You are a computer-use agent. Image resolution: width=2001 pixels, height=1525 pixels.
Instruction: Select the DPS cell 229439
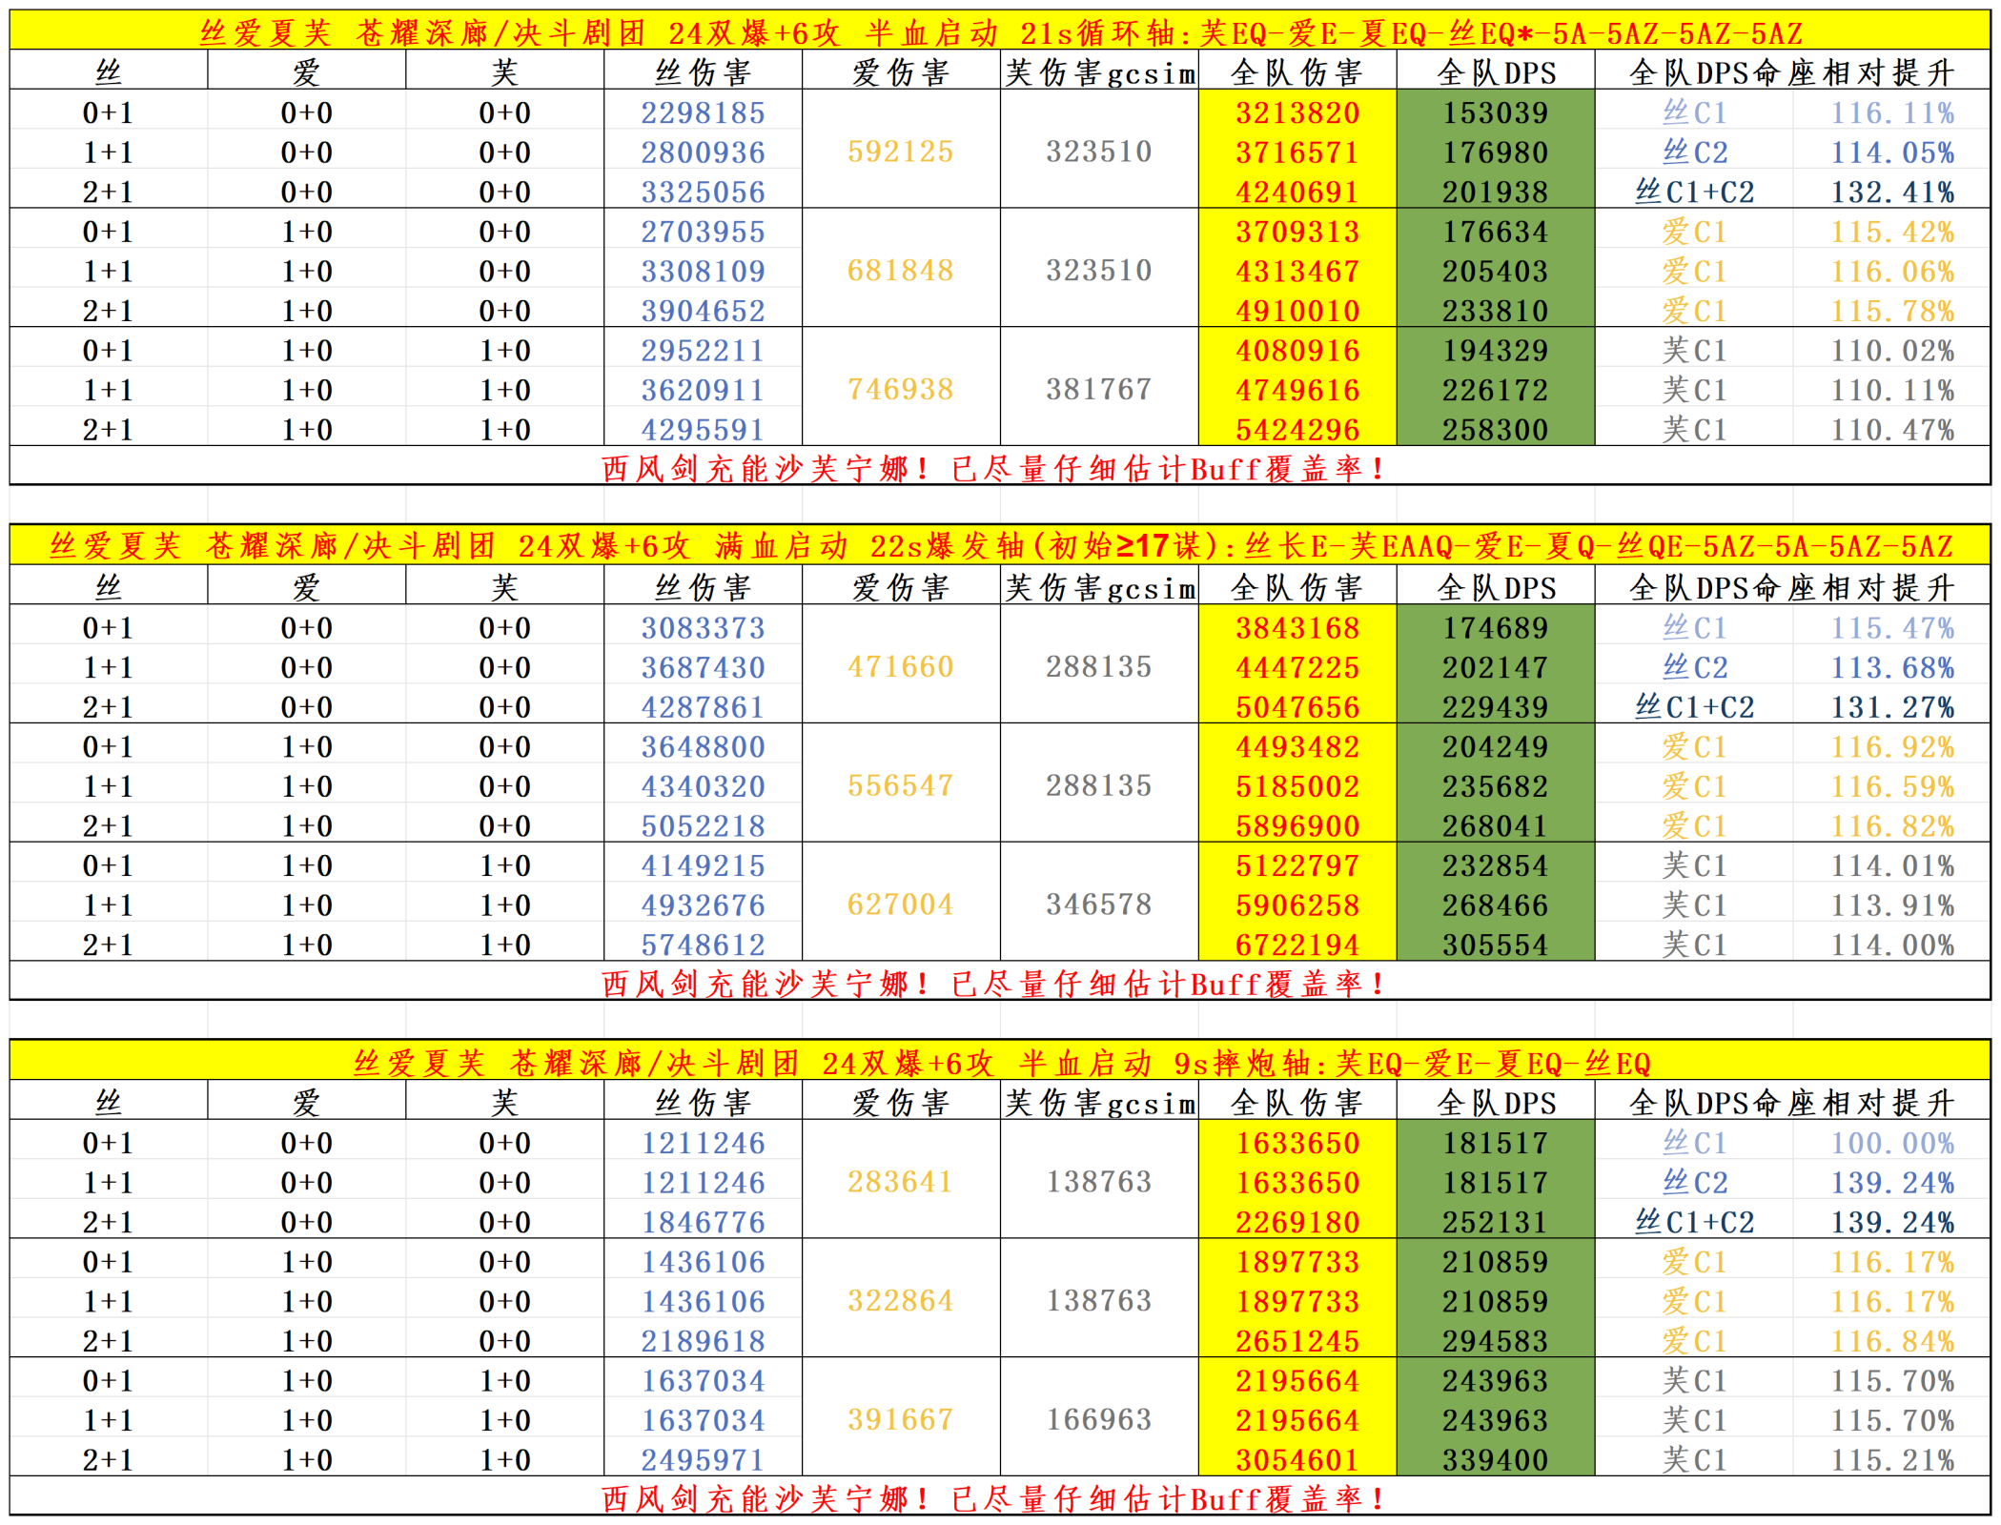click(1495, 707)
